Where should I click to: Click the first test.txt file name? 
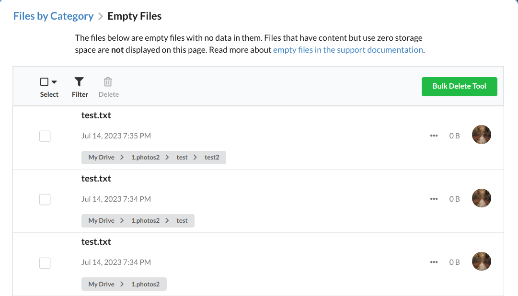pos(96,115)
